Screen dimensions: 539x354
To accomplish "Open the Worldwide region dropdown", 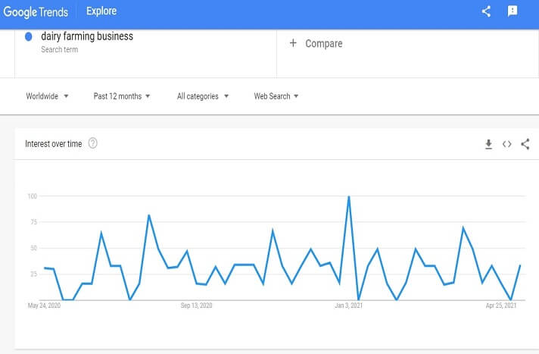I will pos(48,96).
